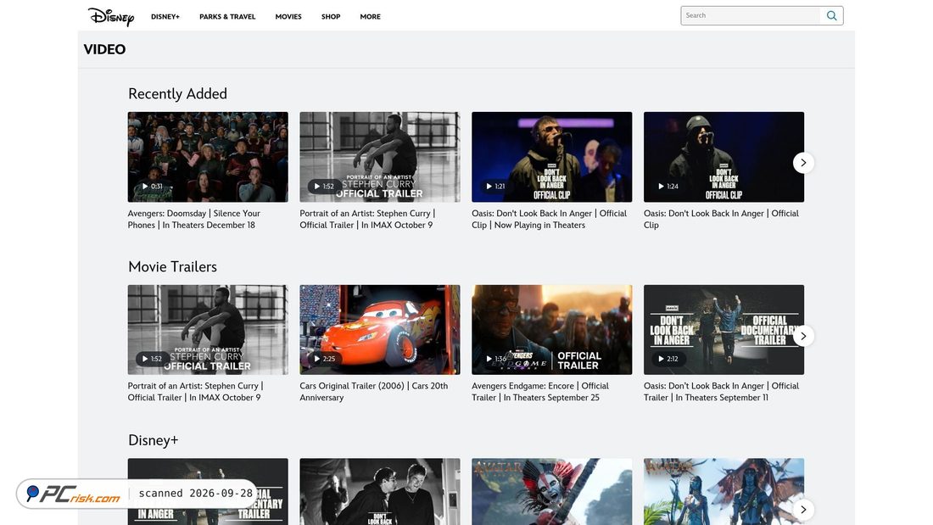This screenshot has height=525, width=933.
Task: Select the Cars Lightning McQueen thumbnail
Action: [x=380, y=330]
